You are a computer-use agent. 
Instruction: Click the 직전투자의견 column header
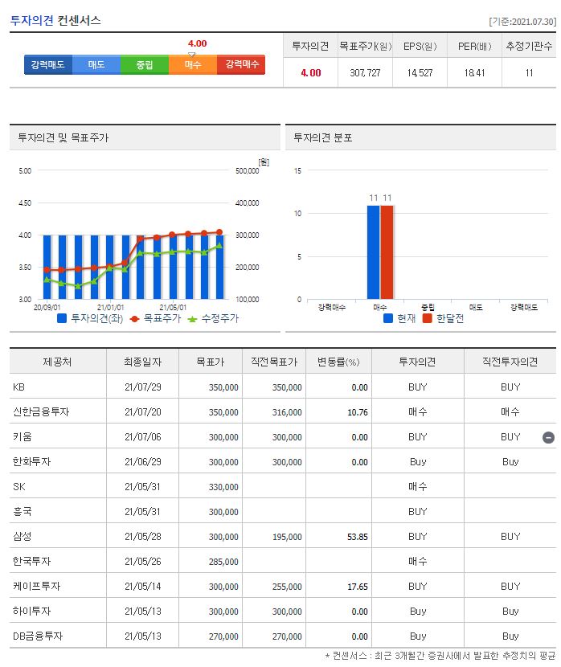[x=510, y=362]
